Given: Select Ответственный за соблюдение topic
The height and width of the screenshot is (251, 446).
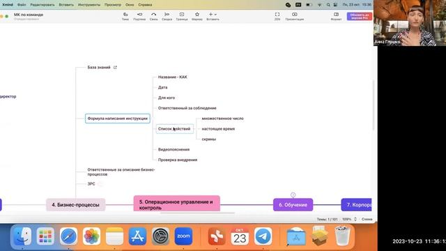Looking at the screenshot, I should pos(187,108).
